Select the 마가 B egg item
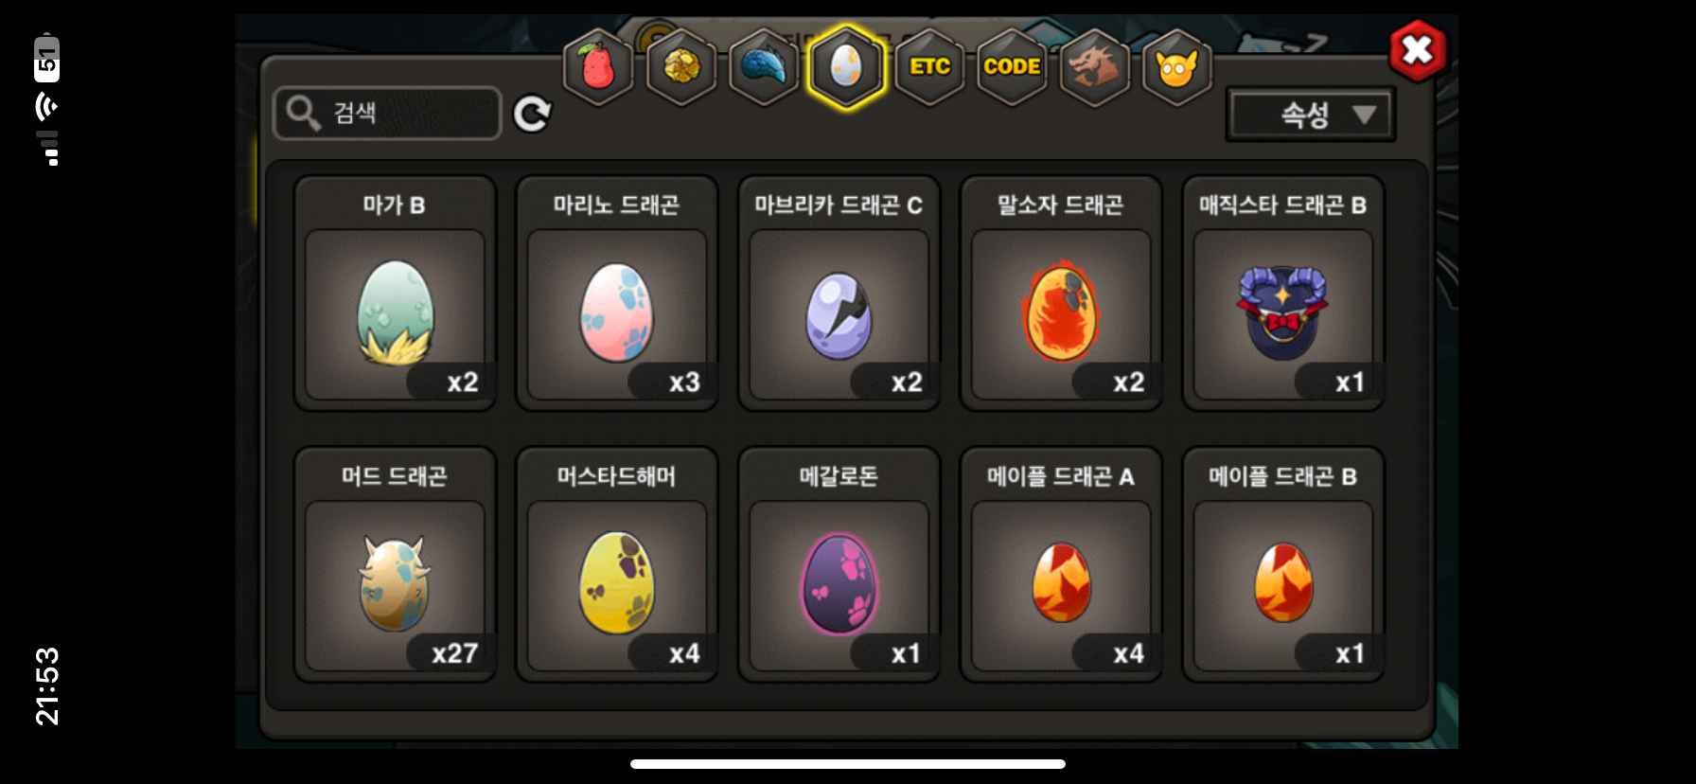The width and height of the screenshot is (1696, 784). pos(396,294)
